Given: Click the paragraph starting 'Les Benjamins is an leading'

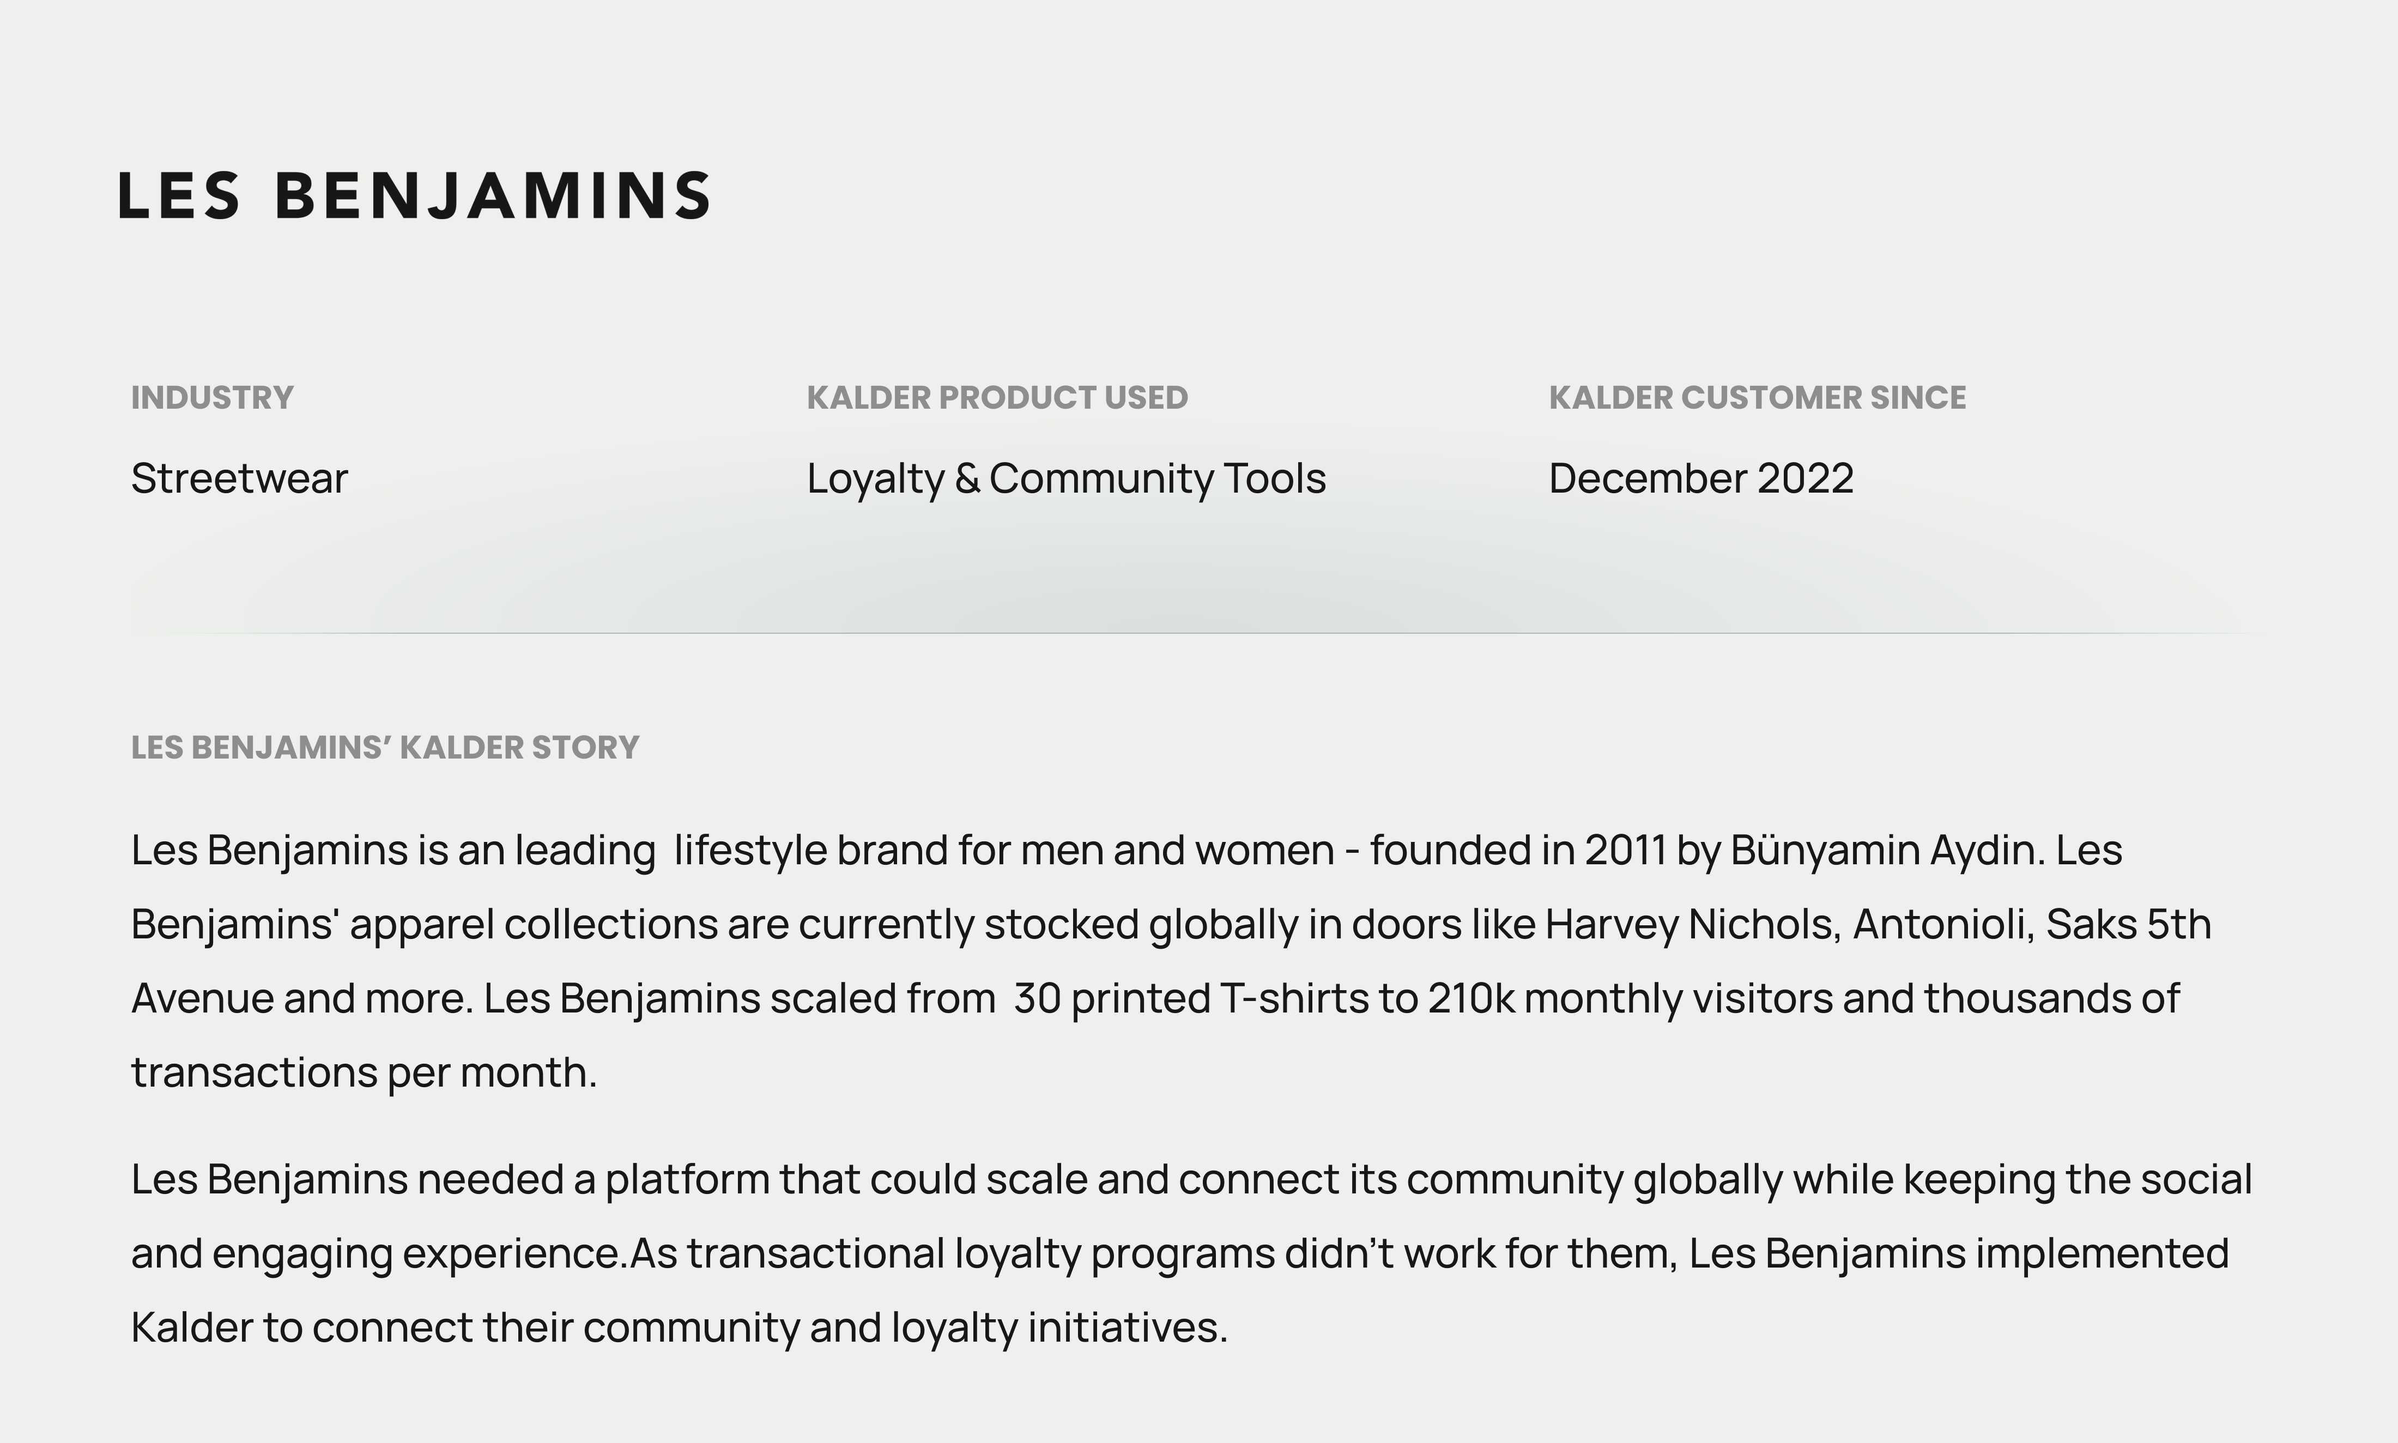Looking at the screenshot, I should click(x=1171, y=962).
